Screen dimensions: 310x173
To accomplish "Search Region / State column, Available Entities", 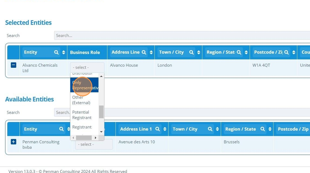I will [x=263, y=129].
